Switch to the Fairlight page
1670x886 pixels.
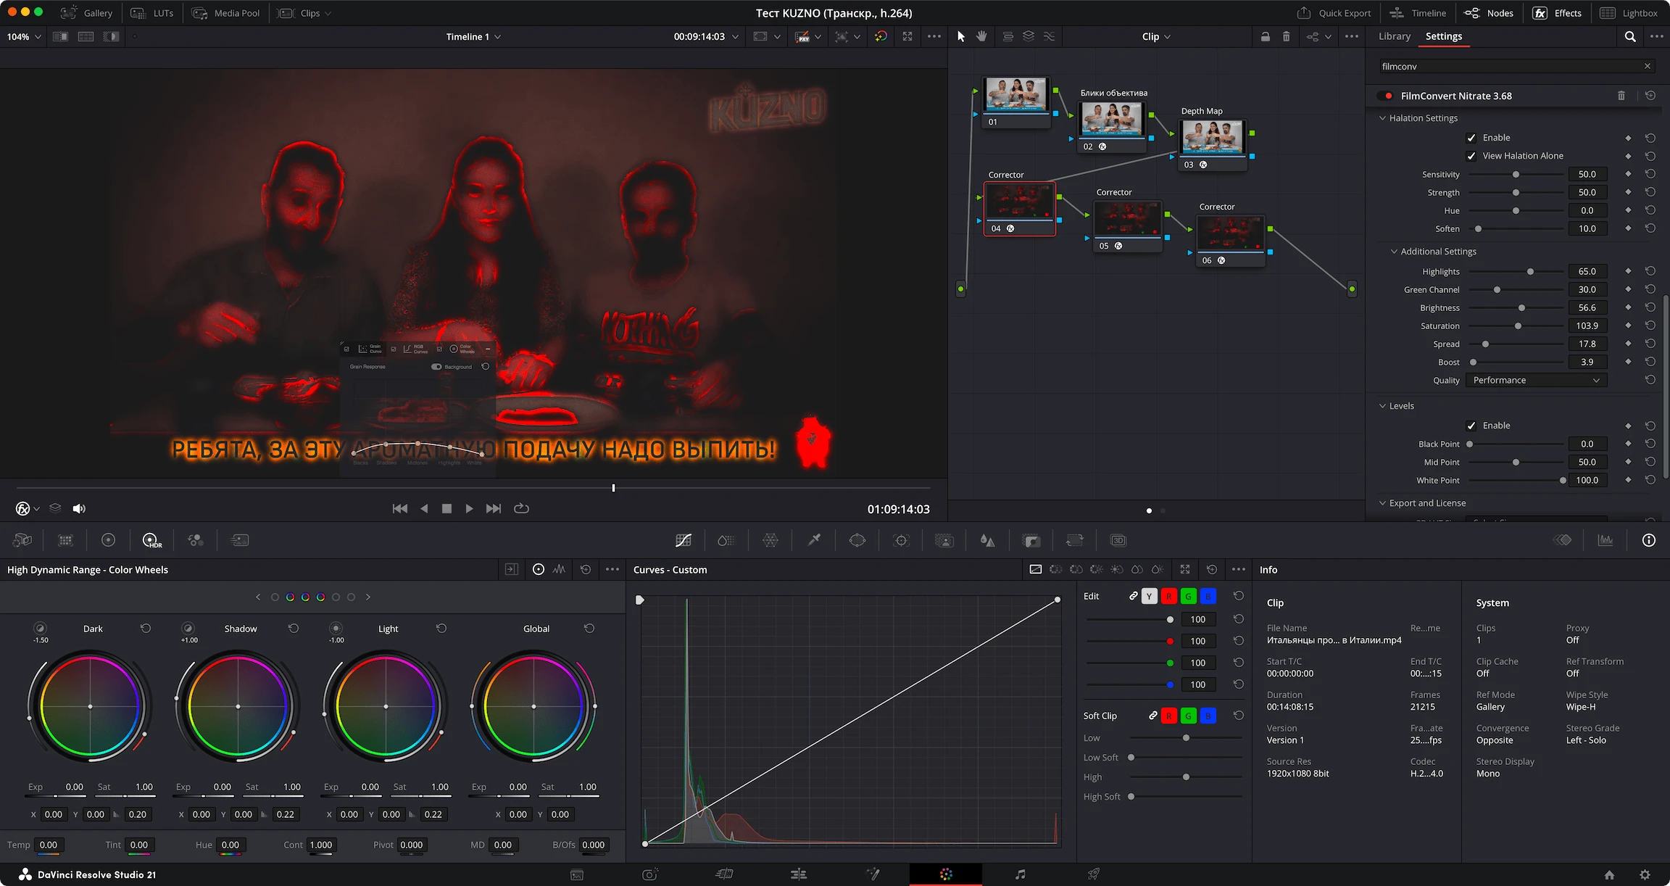point(1020,874)
